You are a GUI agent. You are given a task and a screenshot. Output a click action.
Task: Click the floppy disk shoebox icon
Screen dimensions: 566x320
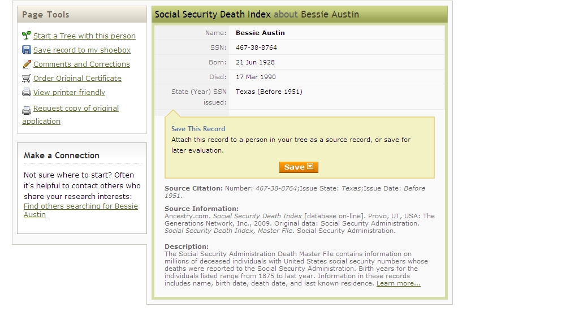[x=26, y=50]
